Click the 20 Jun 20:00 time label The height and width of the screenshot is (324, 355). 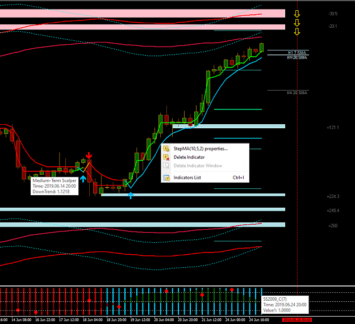[187, 319]
